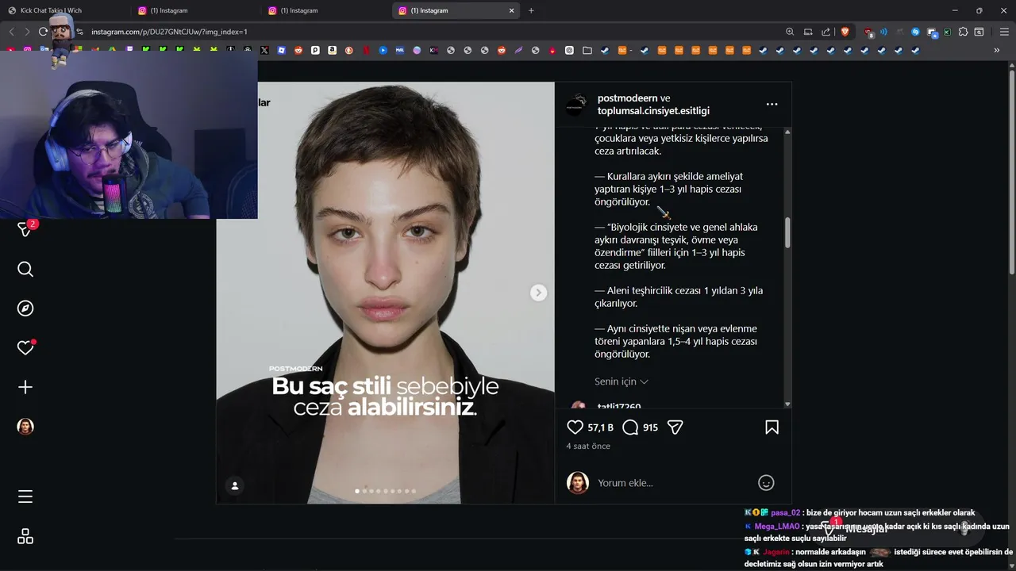
Task: Open the three-dot post options menu
Action: (x=772, y=104)
